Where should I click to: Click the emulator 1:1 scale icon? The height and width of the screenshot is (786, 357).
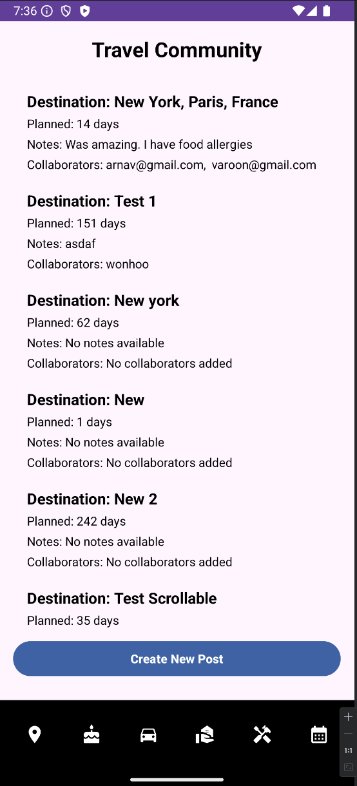click(x=349, y=751)
